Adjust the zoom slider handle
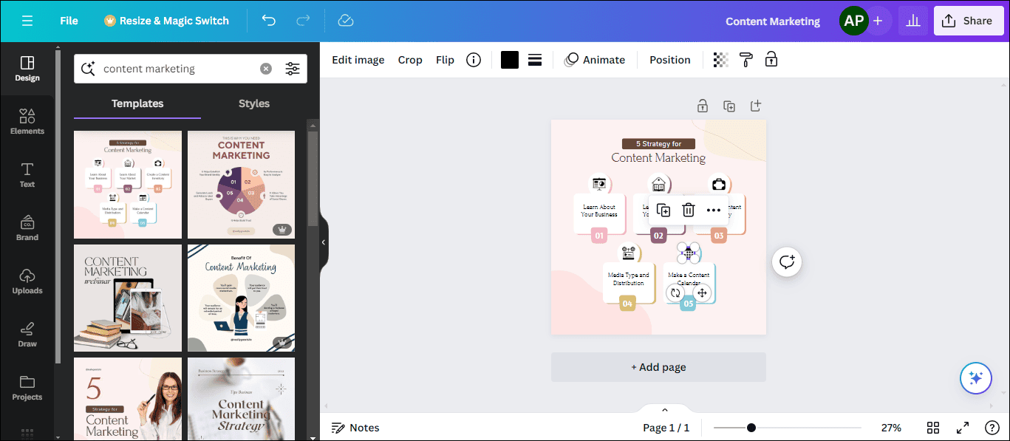The width and height of the screenshot is (1010, 441). (751, 428)
